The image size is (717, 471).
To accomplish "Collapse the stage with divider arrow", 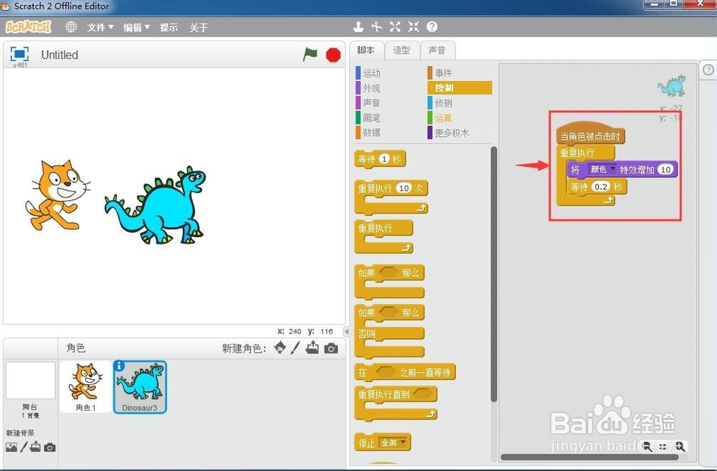I will [346, 331].
